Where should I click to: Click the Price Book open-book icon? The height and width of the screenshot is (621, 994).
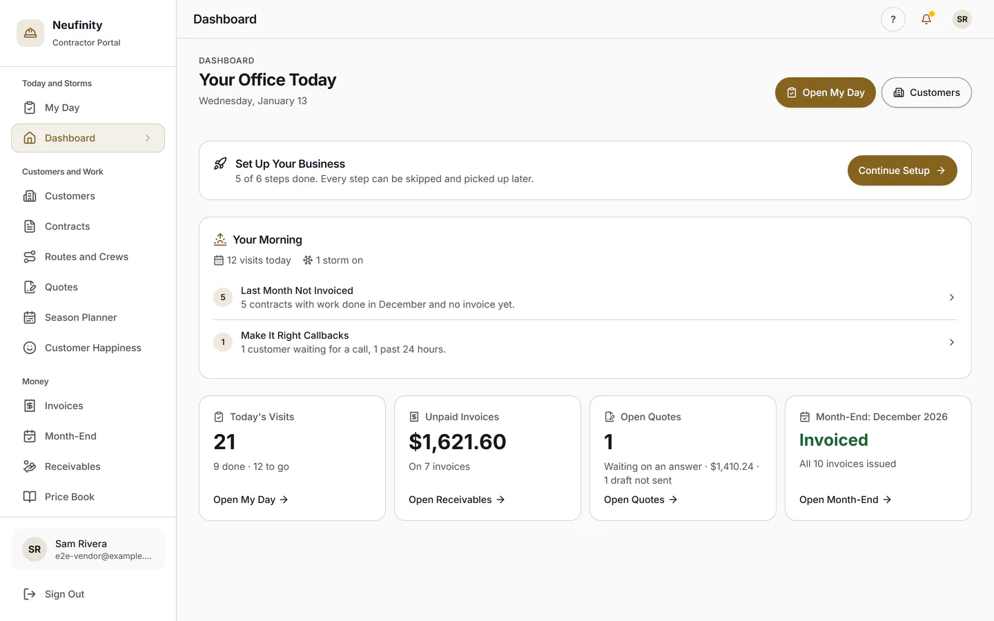click(x=30, y=497)
